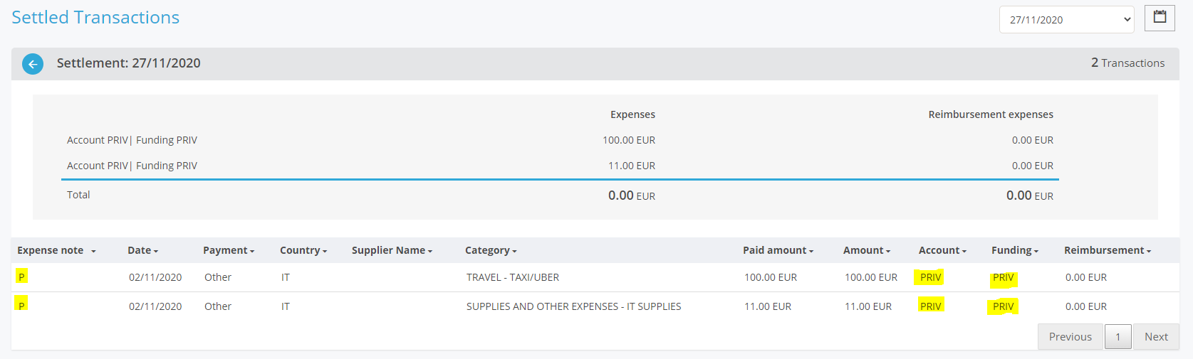The width and height of the screenshot is (1193, 359).
Task: Open expense note P for IT SUPPLIES row
Action: [x=21, y=306]
